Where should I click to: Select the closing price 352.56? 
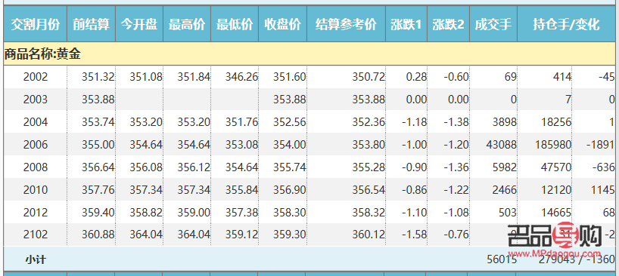point(290,122)
